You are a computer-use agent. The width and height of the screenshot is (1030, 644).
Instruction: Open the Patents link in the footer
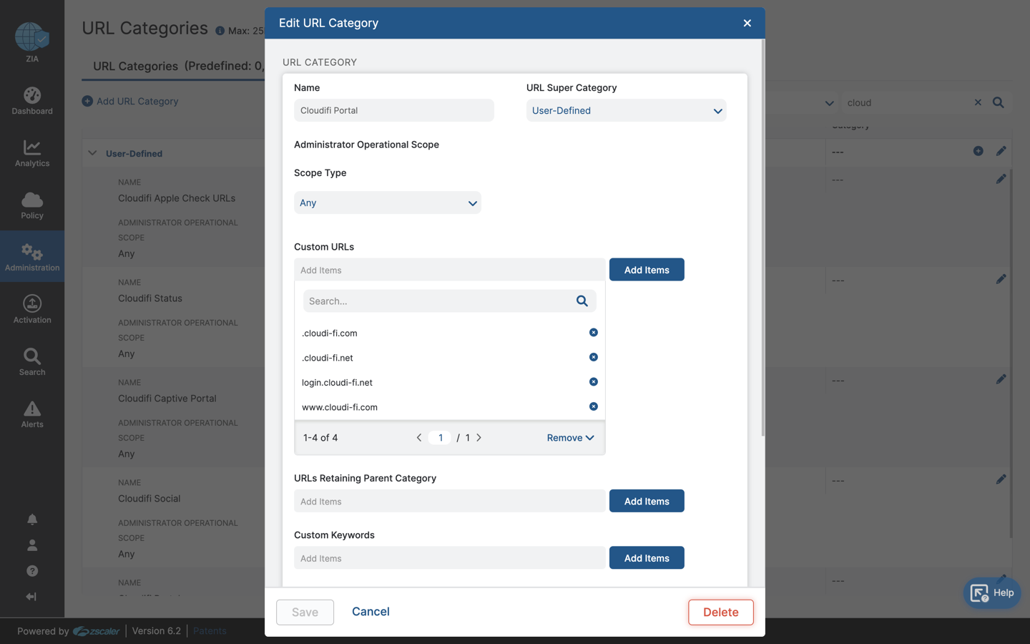(x=209, y=631)
